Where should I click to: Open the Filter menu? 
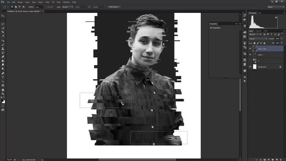coord(47,2)
